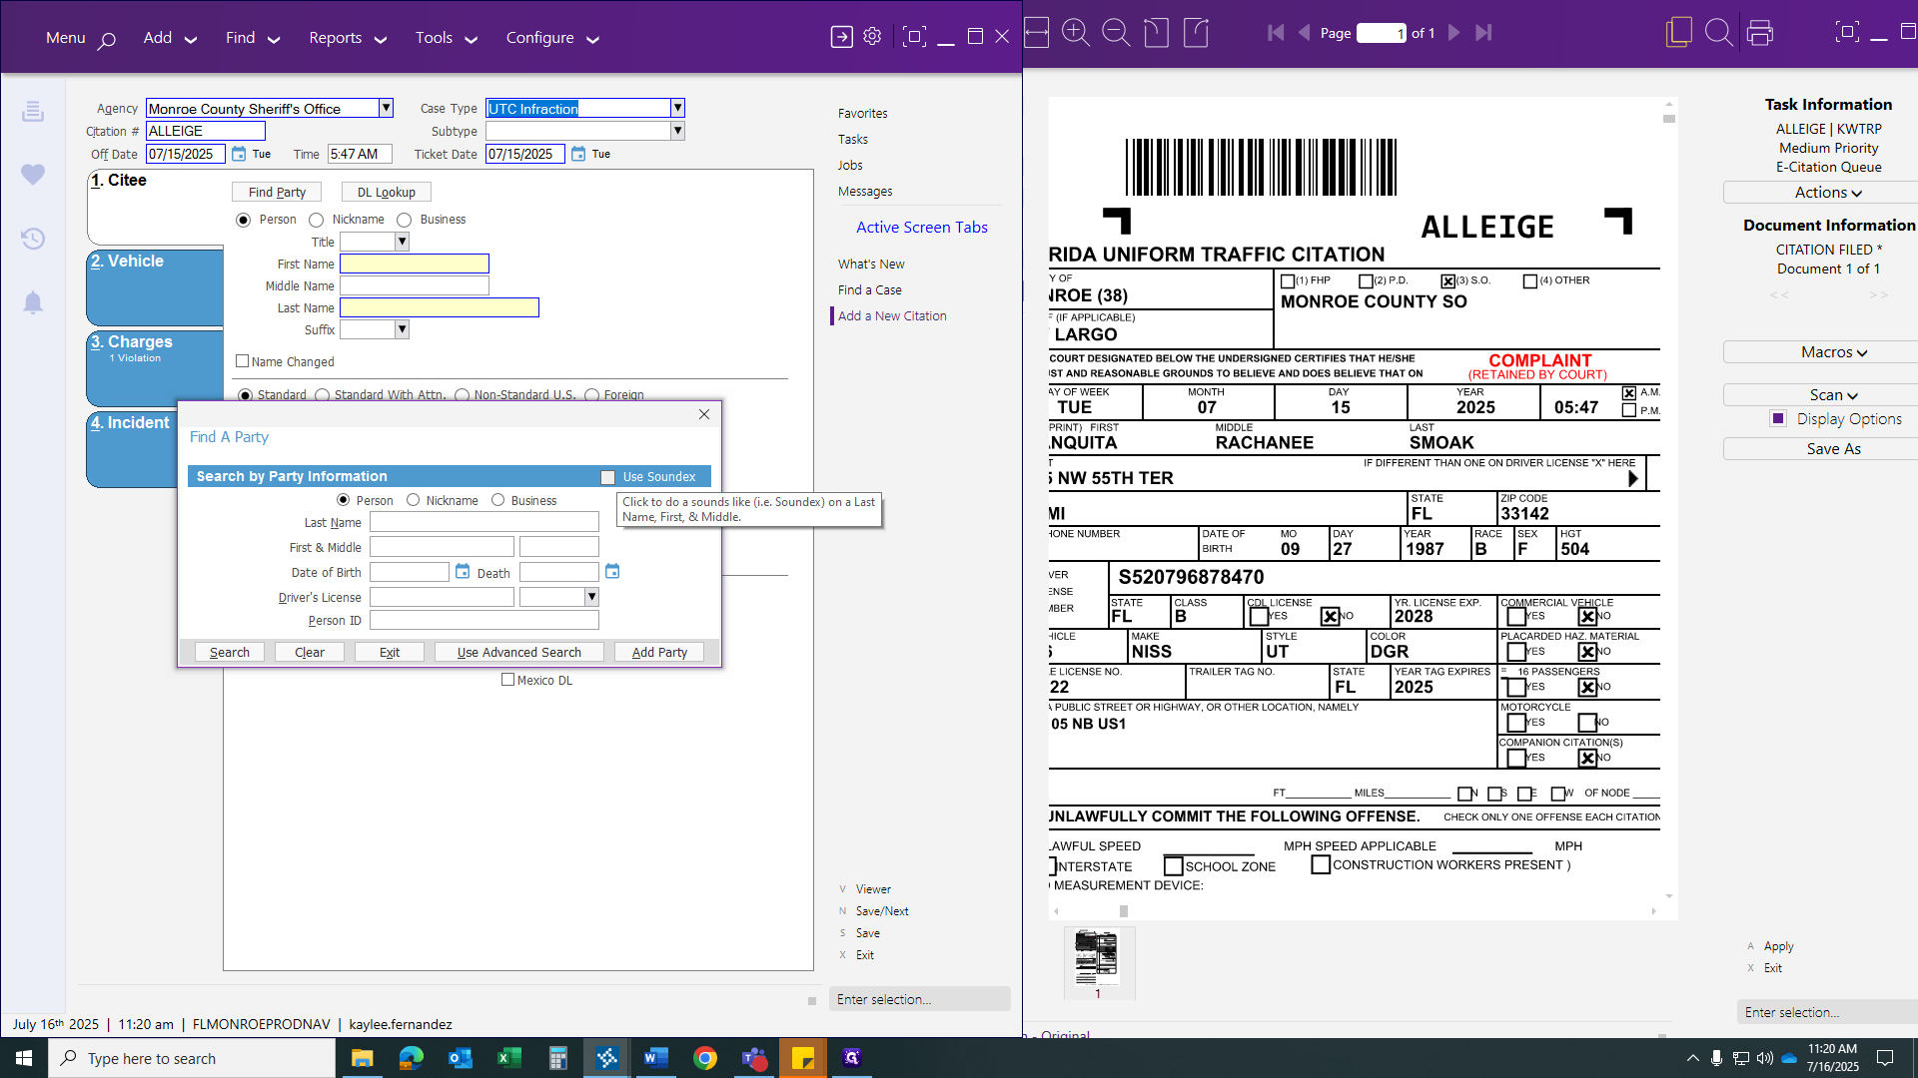Viewport: 1918px width, 1078px height.
Task: Expand the Macros dropdown
Action: click(1833, 352)
